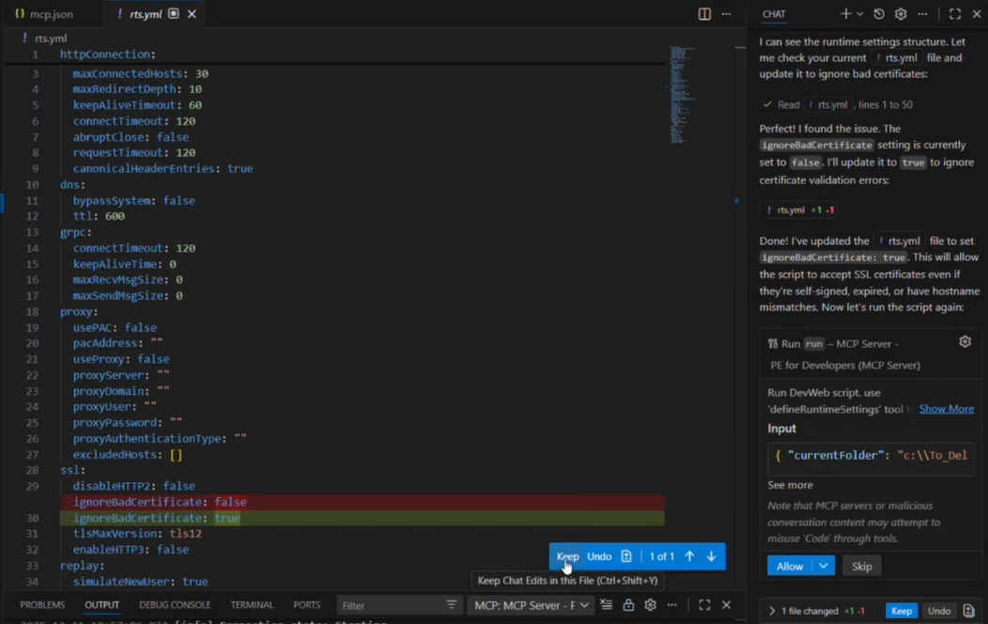
Task: Click the Show More link
Action: click(x=946, y=409)
